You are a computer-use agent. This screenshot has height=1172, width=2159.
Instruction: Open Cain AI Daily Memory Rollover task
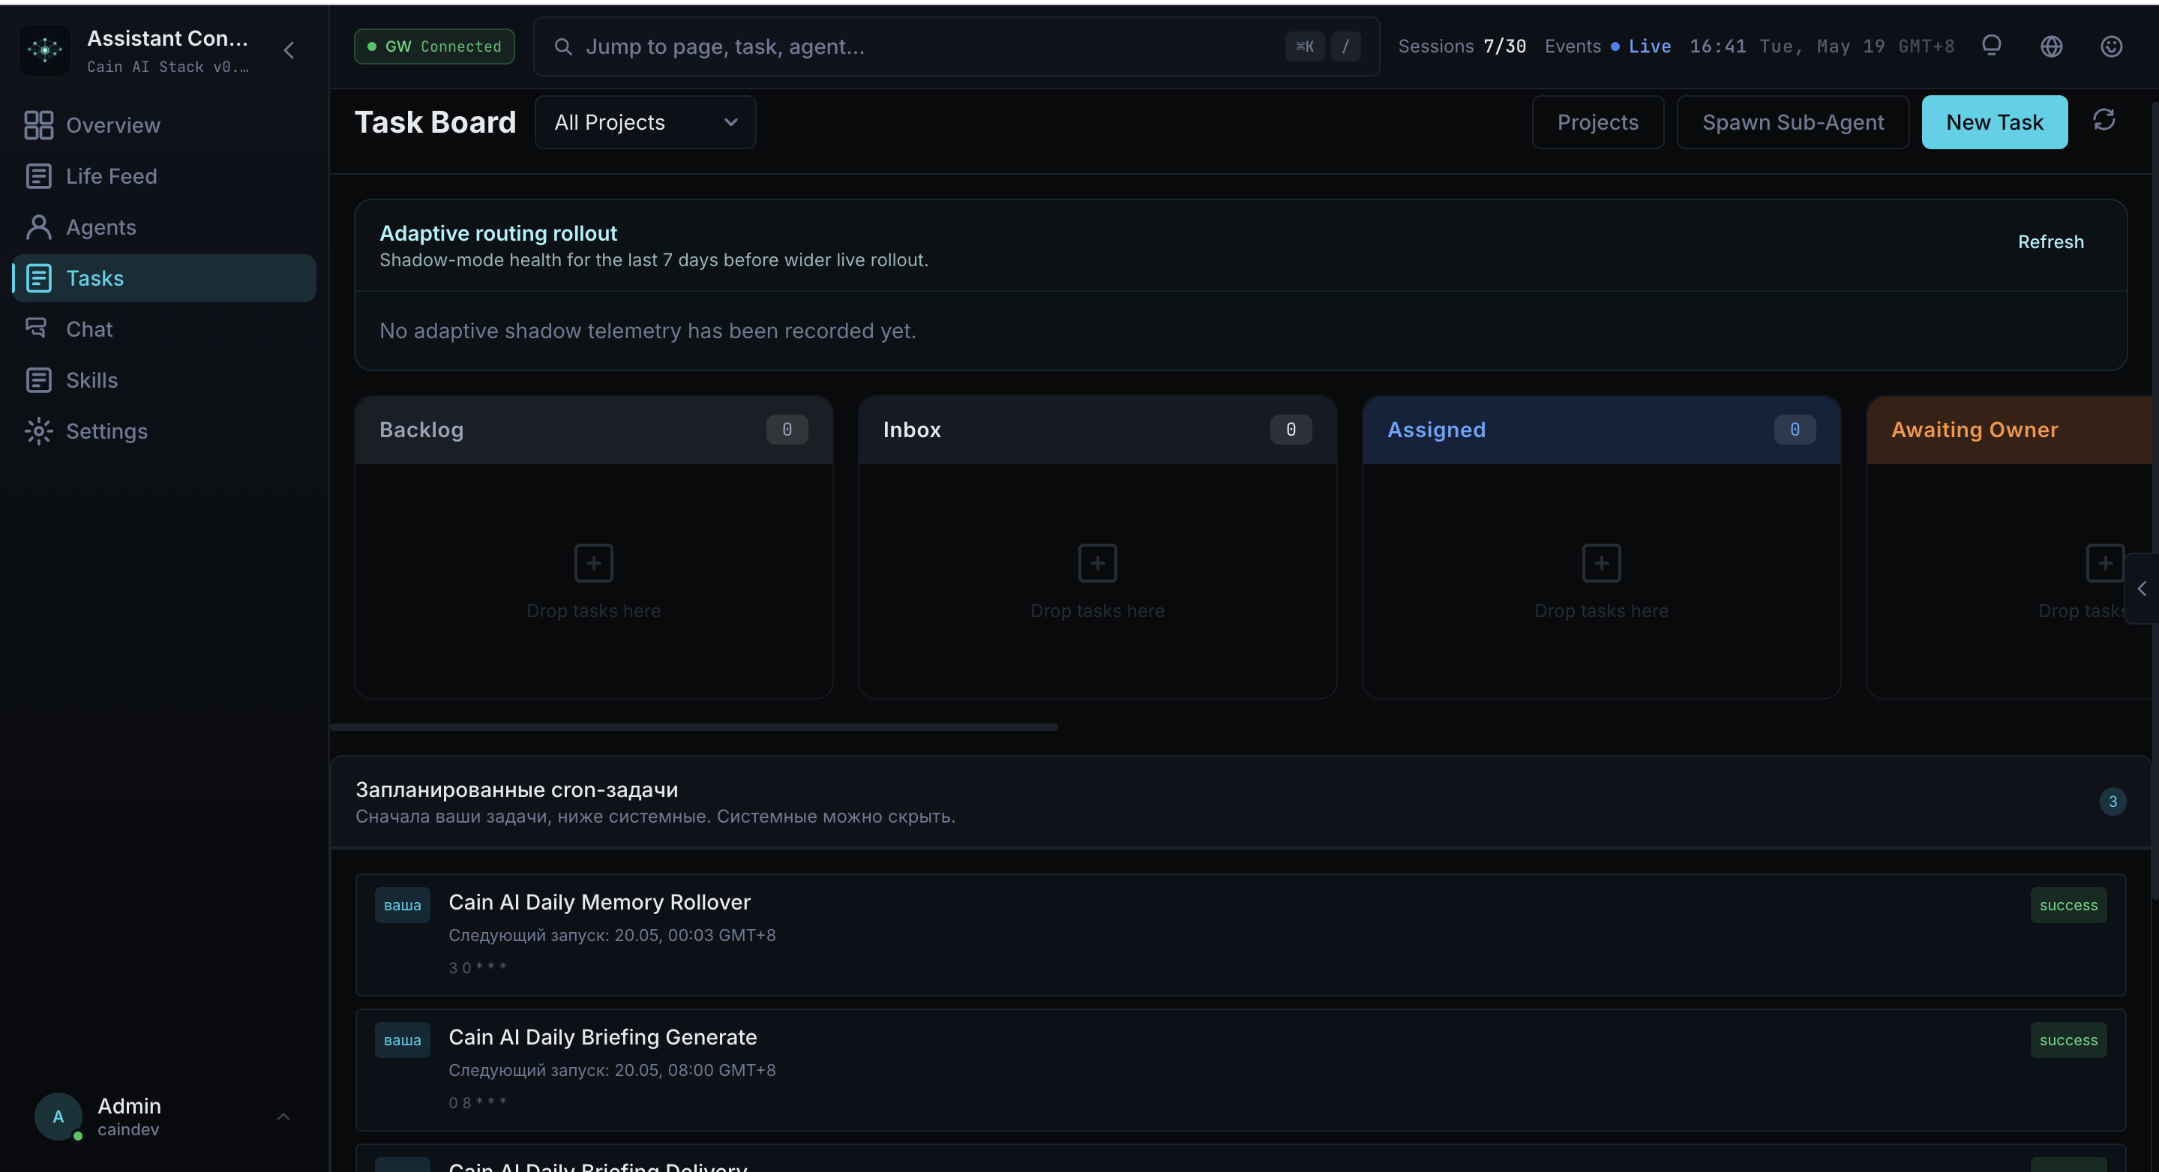pyautogui.click(x=1240, y=935)
